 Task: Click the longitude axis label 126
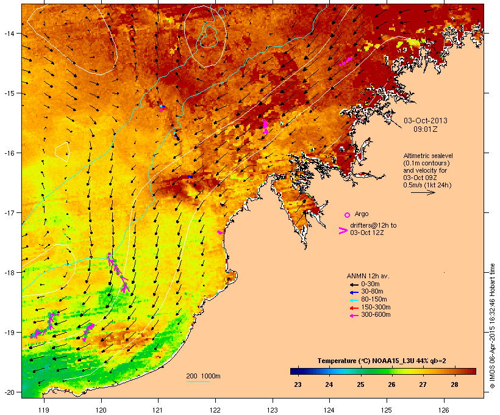443,410
